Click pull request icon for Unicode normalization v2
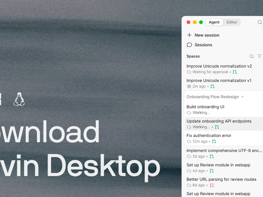Screen dimensions: 263x197 235,72
